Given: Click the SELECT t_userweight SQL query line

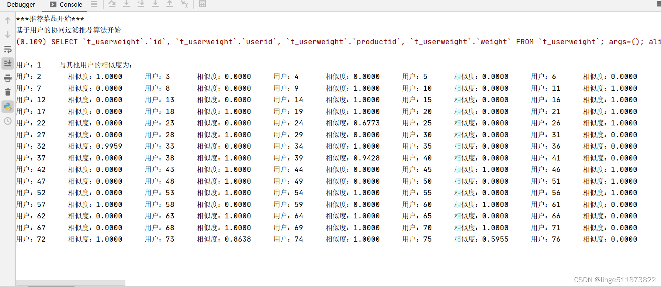Looking at the screenshot, I should 338,42.
